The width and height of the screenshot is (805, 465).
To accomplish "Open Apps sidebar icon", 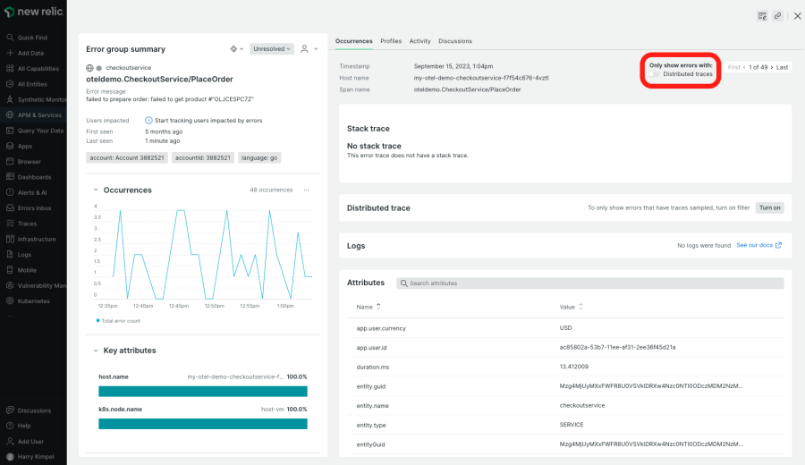I will 10,146.
